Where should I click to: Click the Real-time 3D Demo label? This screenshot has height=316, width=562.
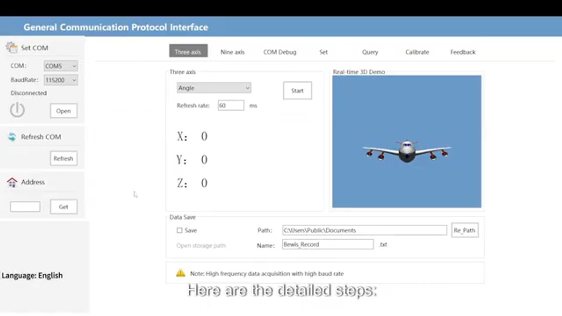point(359,72)
